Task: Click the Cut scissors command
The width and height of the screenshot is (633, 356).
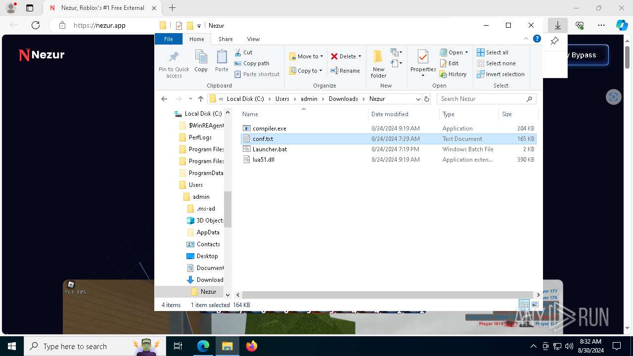Action: [x=243, y=52]
